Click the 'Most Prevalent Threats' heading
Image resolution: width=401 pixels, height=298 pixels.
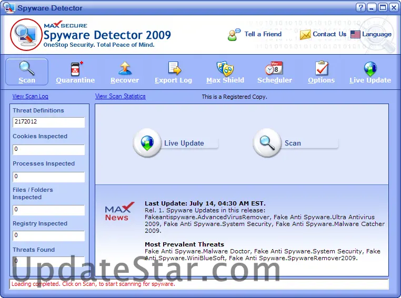coord(184,244)
